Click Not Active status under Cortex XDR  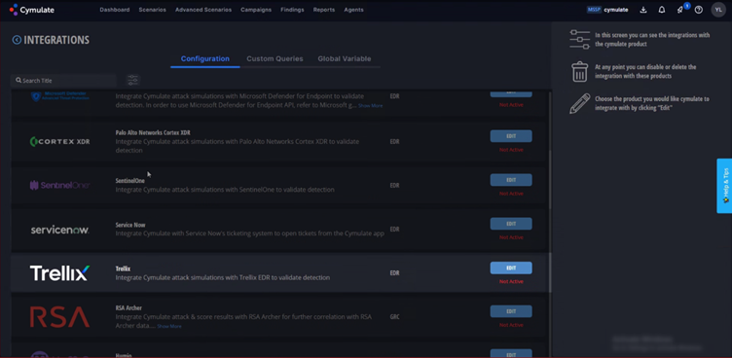pos(511,150)
